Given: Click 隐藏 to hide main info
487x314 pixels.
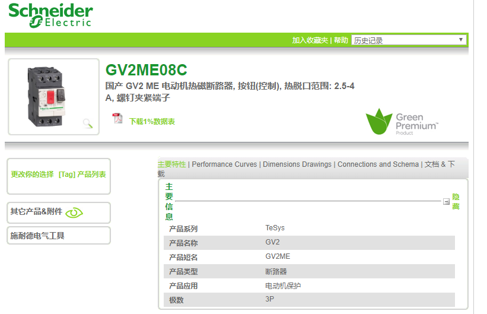Looking at the screenshot, I should pyautogui.click(x=456, y=201).
